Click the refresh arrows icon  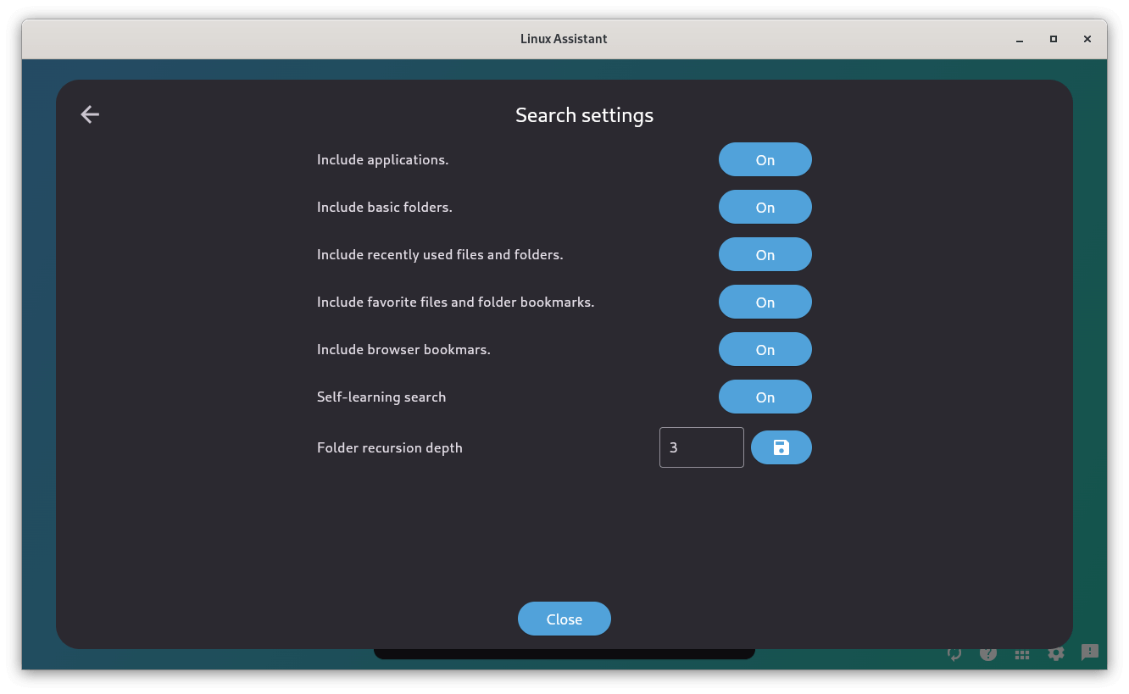point(954,653)
